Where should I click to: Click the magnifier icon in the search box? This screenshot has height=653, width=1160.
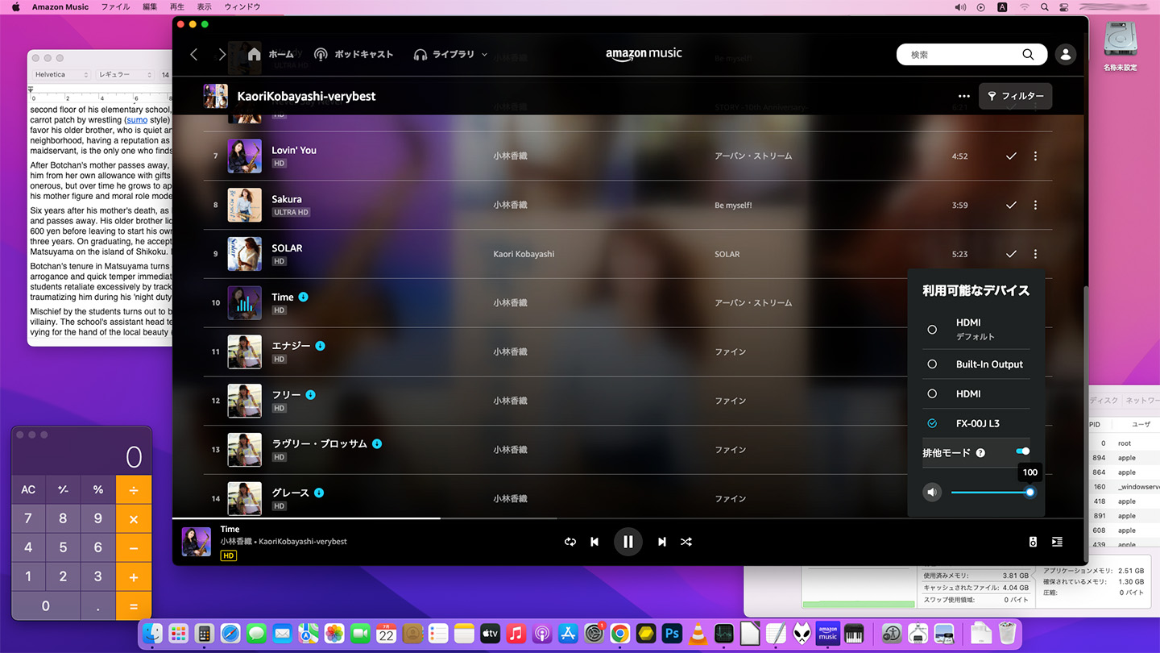coord(1028,54)
